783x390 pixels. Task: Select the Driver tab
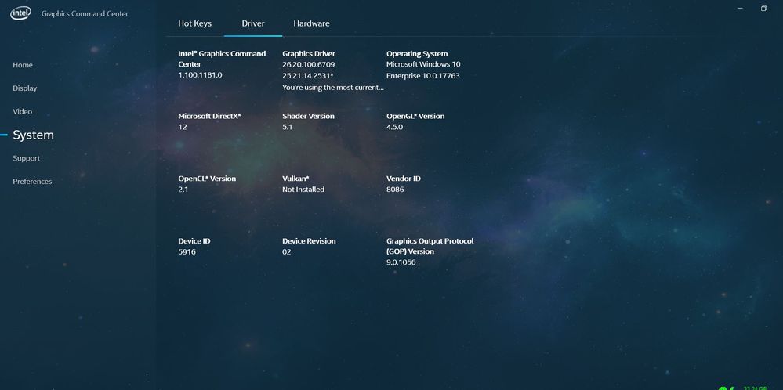[253, 23]
